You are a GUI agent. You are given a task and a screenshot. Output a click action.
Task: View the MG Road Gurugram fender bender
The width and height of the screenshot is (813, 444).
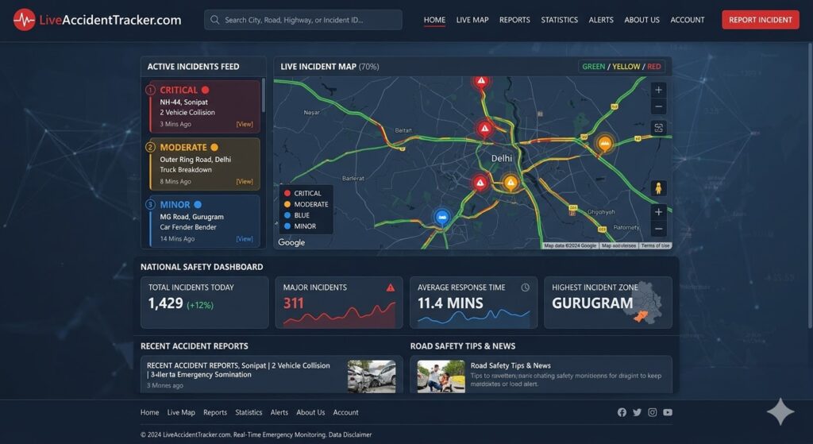pyautogui.click(x=245, y=238)
